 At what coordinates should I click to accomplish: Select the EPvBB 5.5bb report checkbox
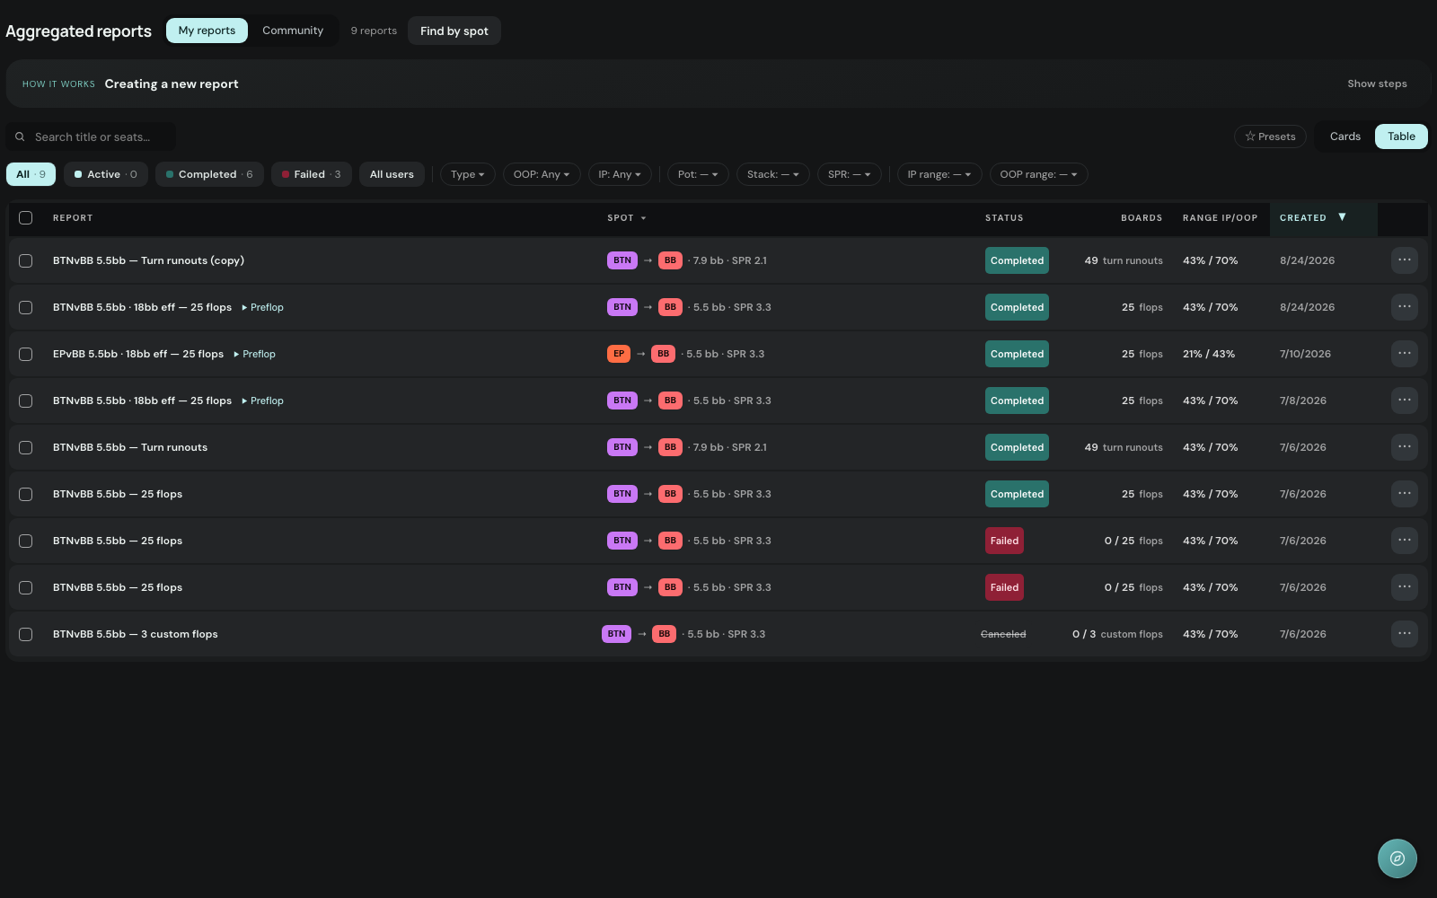click(x=26, y=354)
